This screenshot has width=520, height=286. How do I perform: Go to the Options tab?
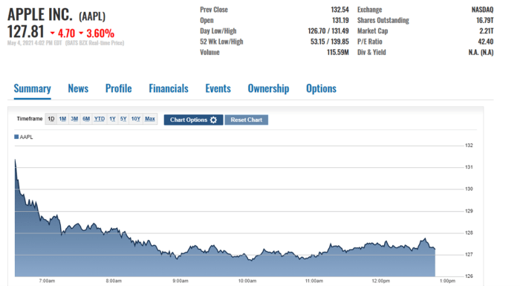point(321,88)
